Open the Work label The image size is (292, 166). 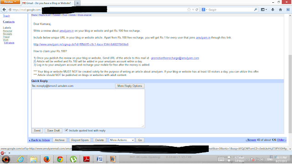pyautogui.click(x=5, y=40)
